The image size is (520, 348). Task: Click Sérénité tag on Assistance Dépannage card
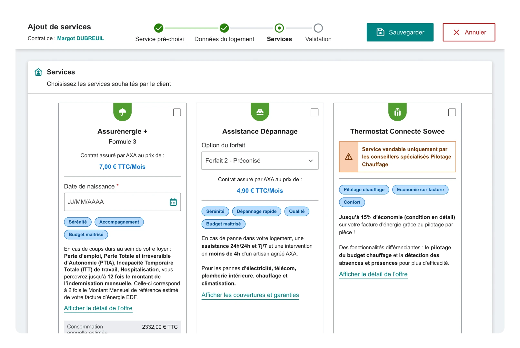[215, 211]
